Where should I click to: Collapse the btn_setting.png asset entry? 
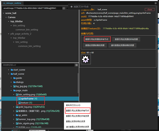14,95
